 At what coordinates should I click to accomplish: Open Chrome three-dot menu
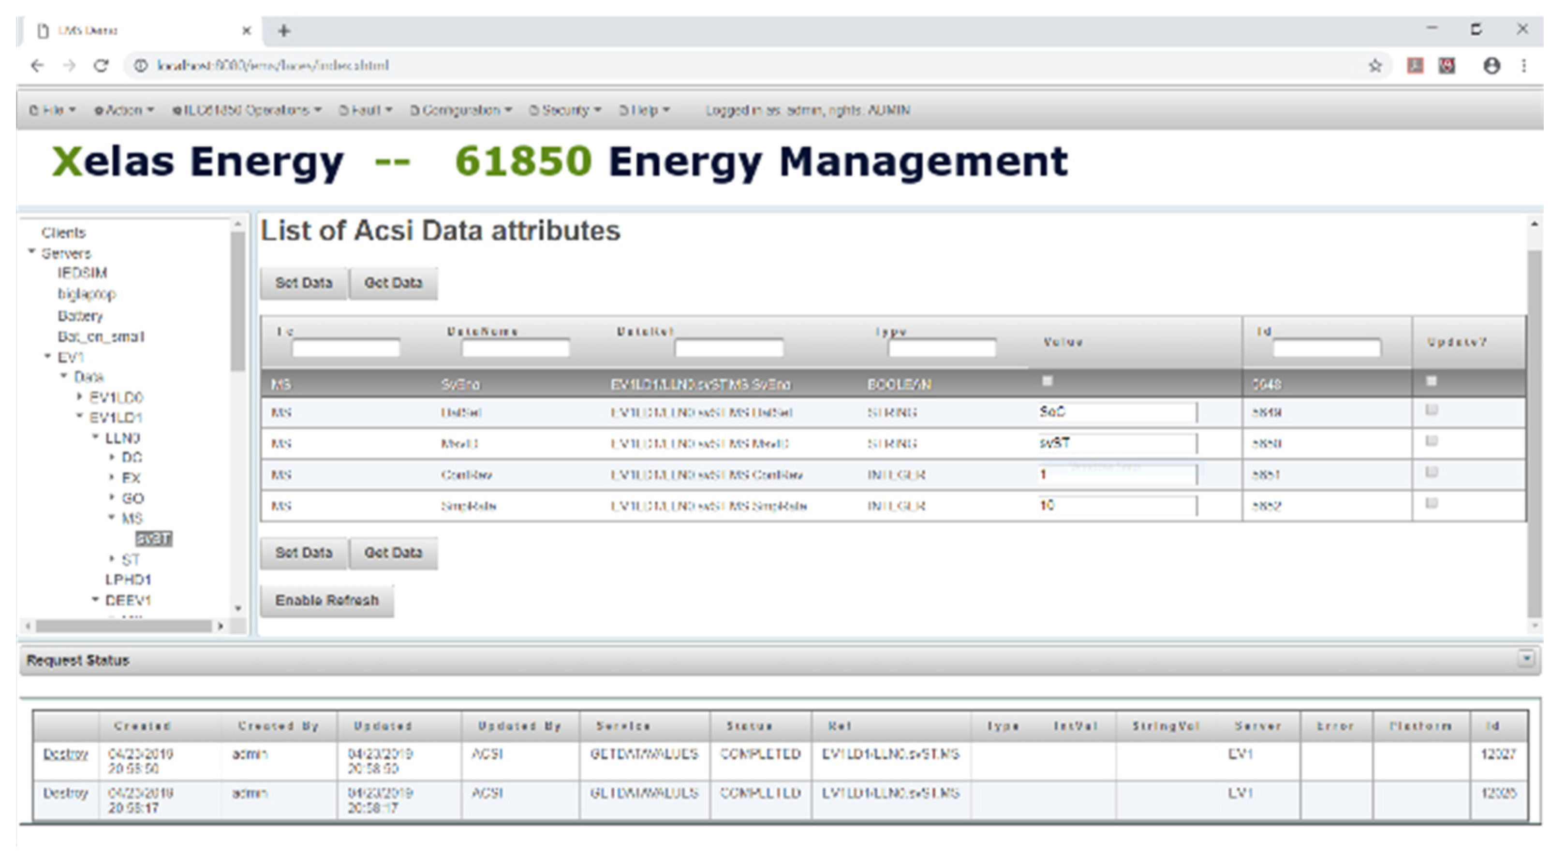(1524, 66)
